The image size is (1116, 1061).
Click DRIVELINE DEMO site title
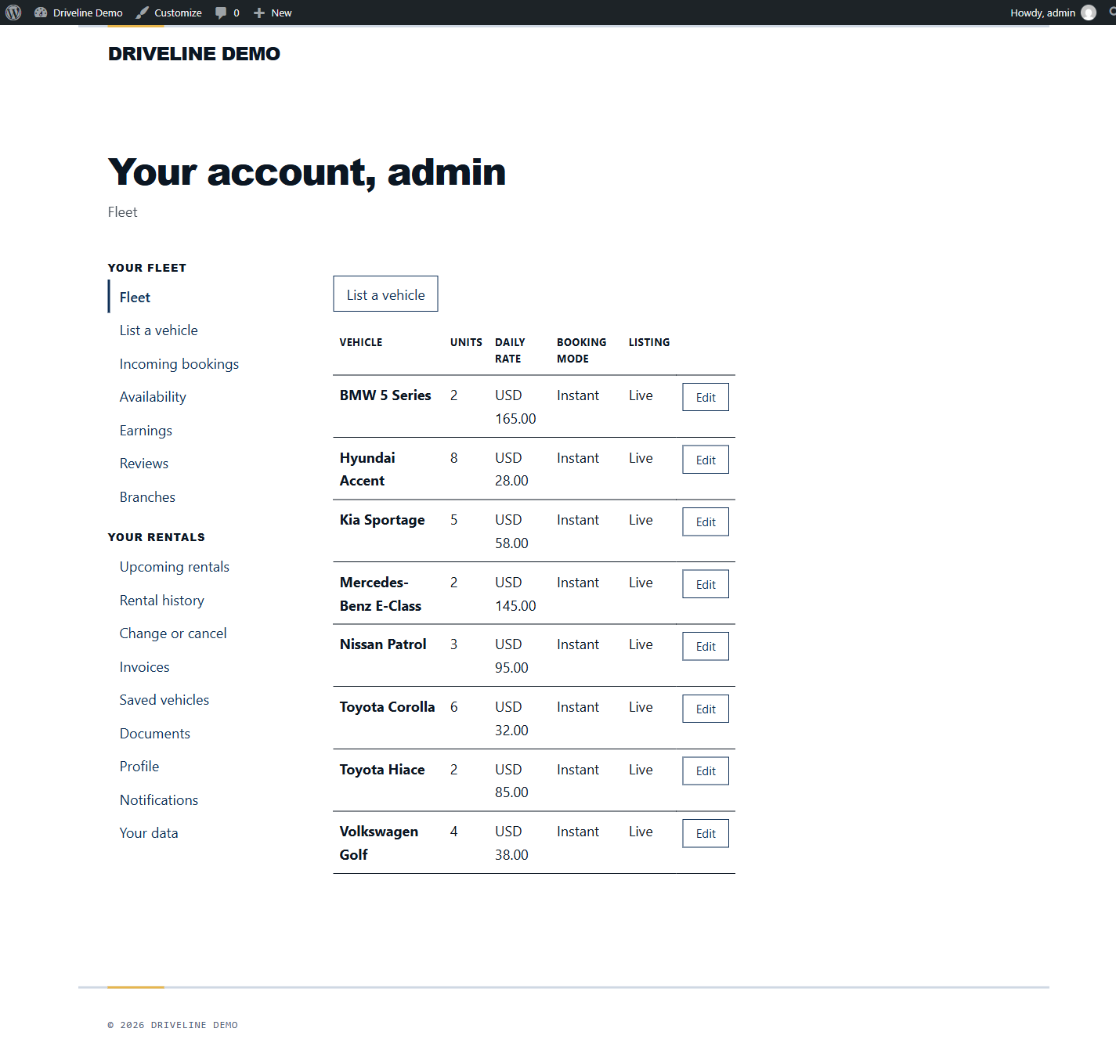coord(194,54)
